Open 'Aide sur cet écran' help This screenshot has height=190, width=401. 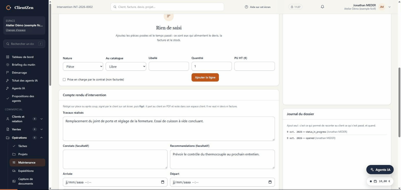[258, 7]
